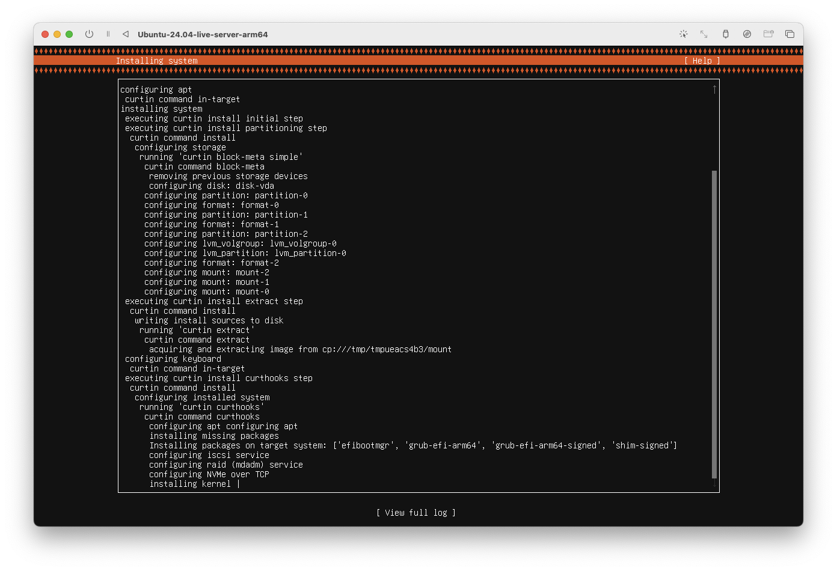Click the View full log button

pyautogui.click(x=416, y=513)
